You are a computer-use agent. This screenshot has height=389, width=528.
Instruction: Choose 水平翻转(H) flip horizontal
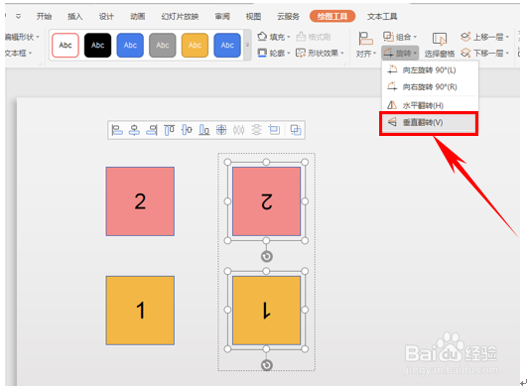(x=430, y=105)
